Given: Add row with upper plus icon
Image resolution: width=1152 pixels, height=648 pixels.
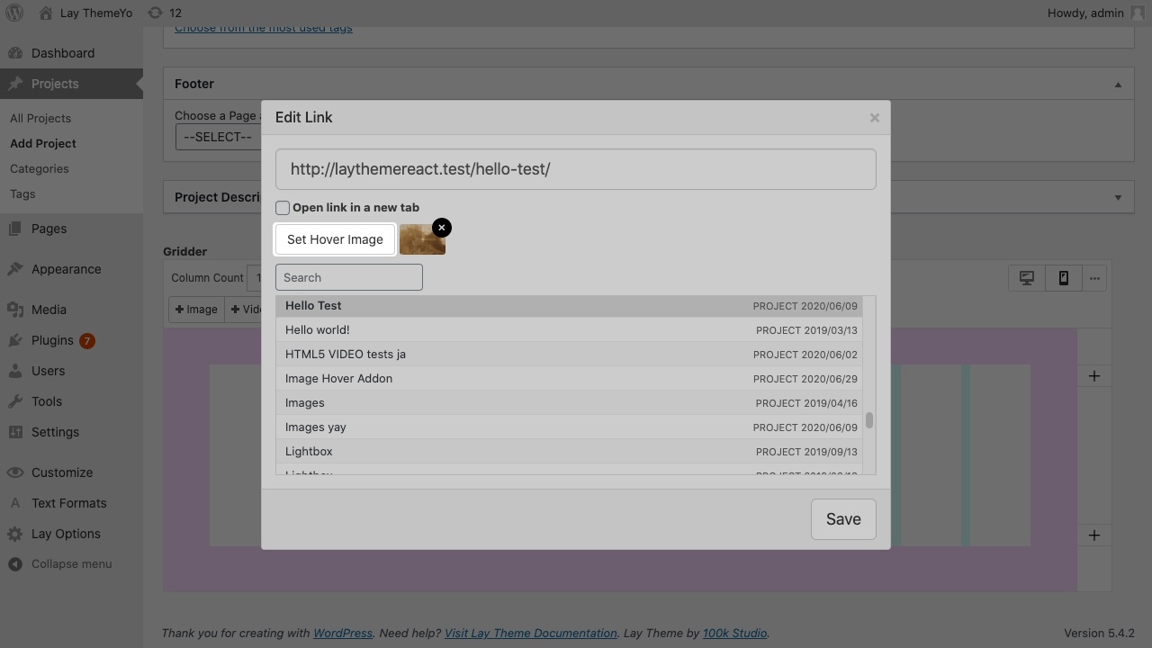Looking at the screenshot, I should [1094, 376].
